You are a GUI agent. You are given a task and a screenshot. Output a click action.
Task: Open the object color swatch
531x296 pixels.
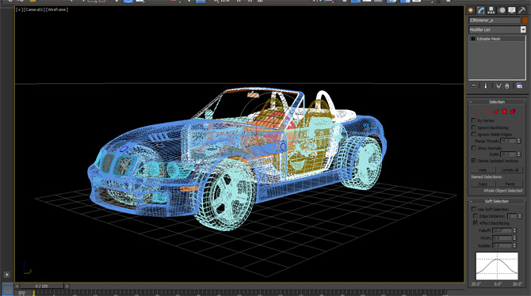point(525,21)
